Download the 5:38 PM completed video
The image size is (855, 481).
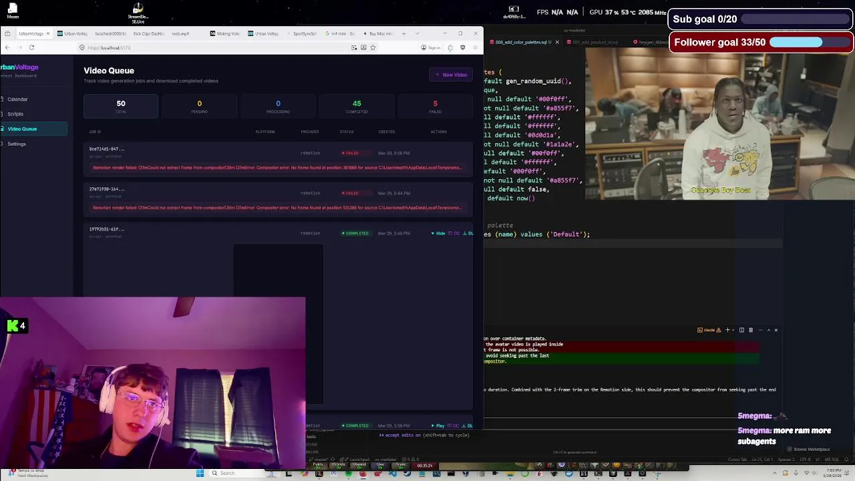[468, 426]
